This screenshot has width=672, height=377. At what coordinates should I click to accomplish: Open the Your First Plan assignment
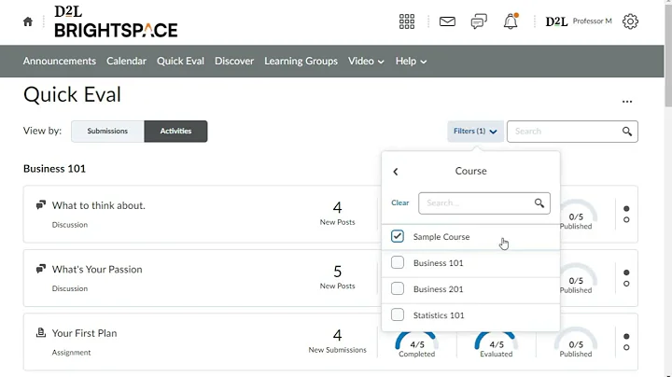point(84,333)
